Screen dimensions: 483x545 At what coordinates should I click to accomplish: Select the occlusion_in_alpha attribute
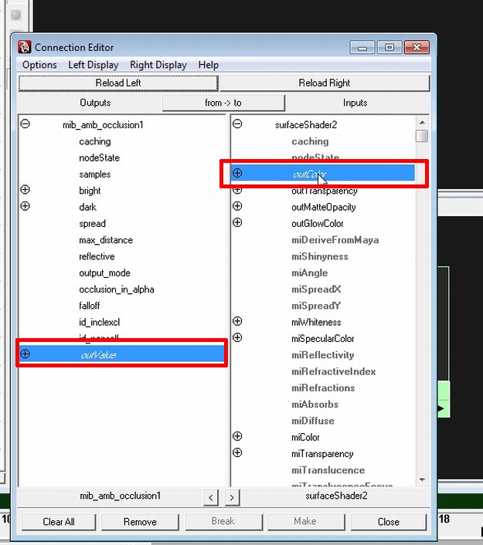(x=116, y=289)
